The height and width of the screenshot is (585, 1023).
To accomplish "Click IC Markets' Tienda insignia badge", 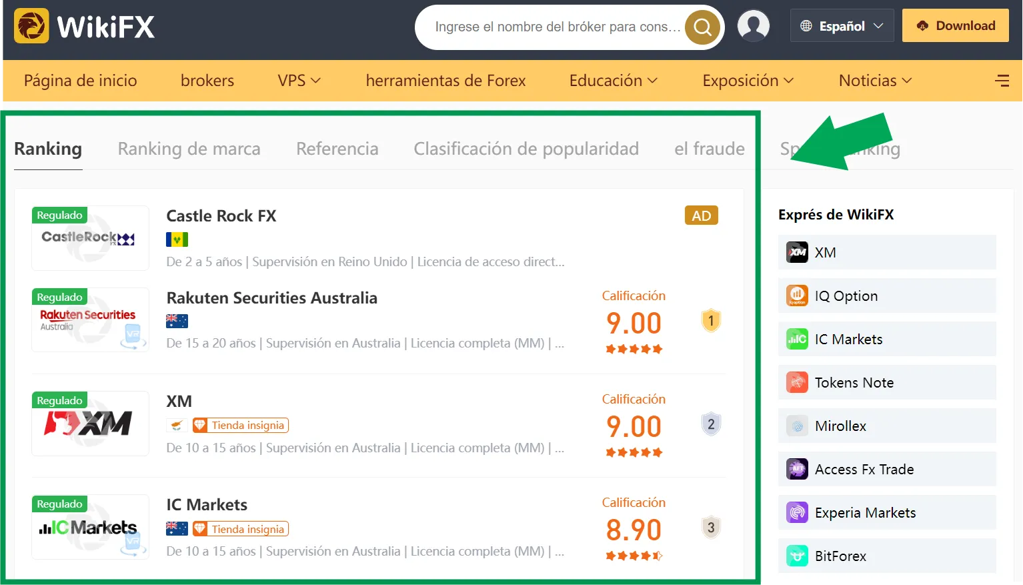I will coord(241,529).
